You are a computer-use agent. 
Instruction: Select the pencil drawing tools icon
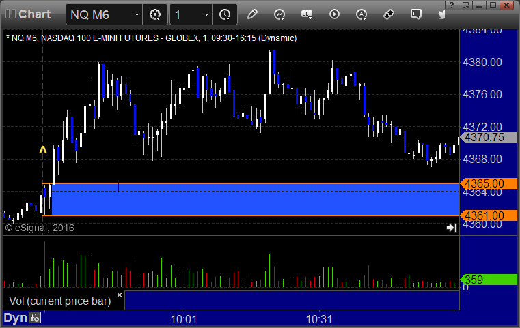tap(252, 14)
